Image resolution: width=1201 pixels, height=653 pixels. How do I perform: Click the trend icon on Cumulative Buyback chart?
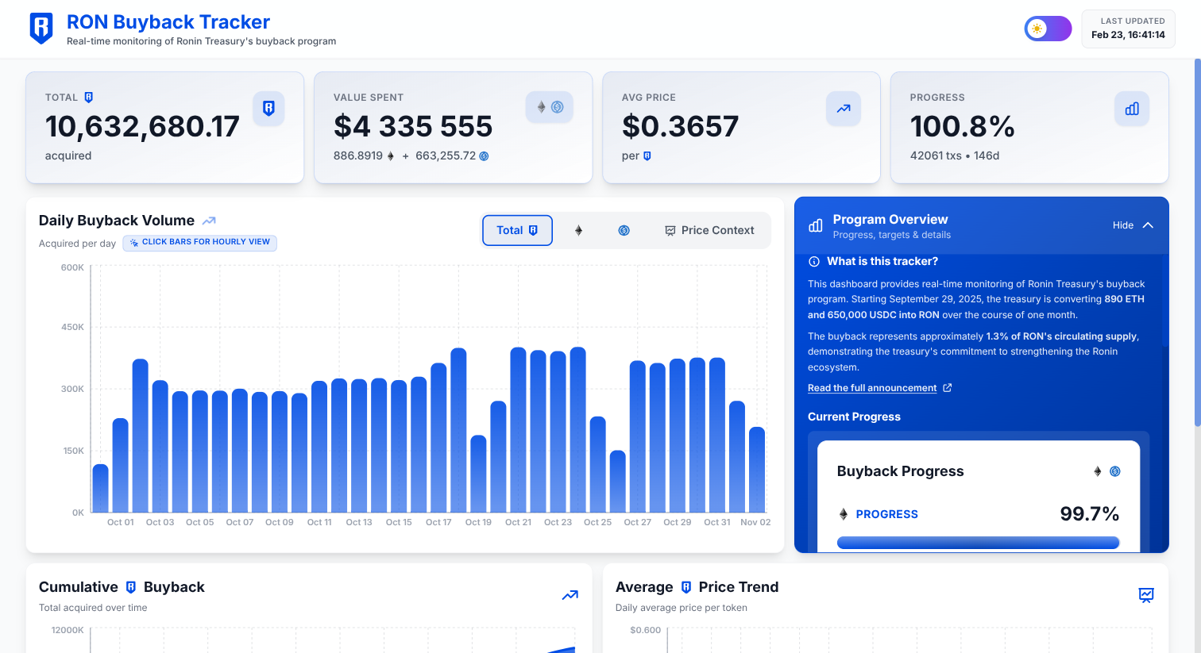[570, 595]
